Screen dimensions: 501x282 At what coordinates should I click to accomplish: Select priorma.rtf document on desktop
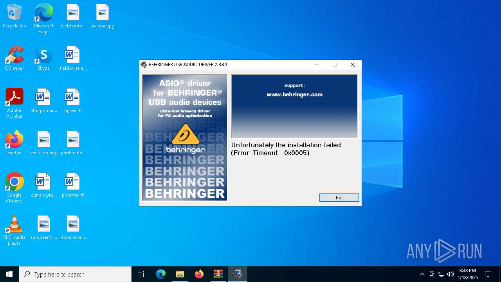(x=73, y=186)
